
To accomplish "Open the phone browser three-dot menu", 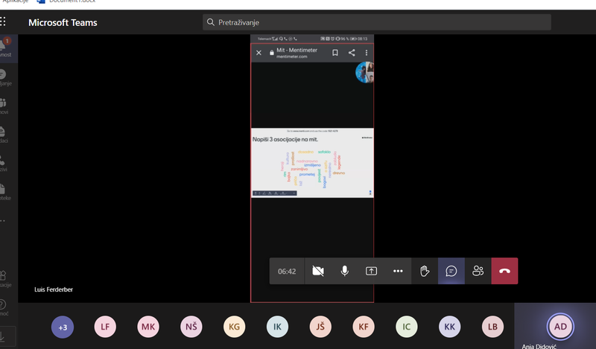I will (x=367, y=53).
